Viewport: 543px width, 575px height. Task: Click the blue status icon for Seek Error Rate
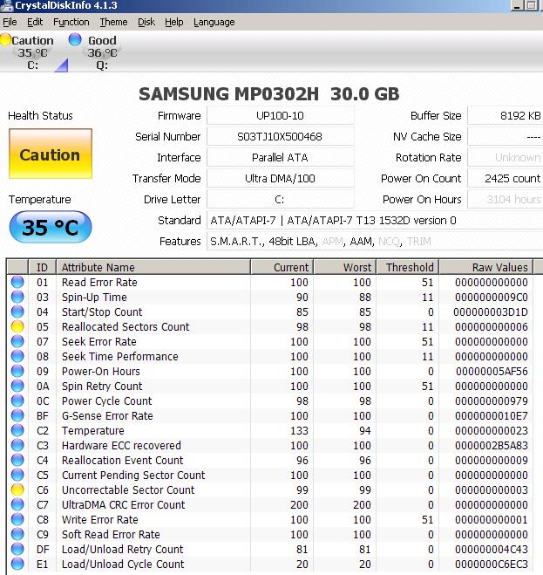tap(17, 341)
